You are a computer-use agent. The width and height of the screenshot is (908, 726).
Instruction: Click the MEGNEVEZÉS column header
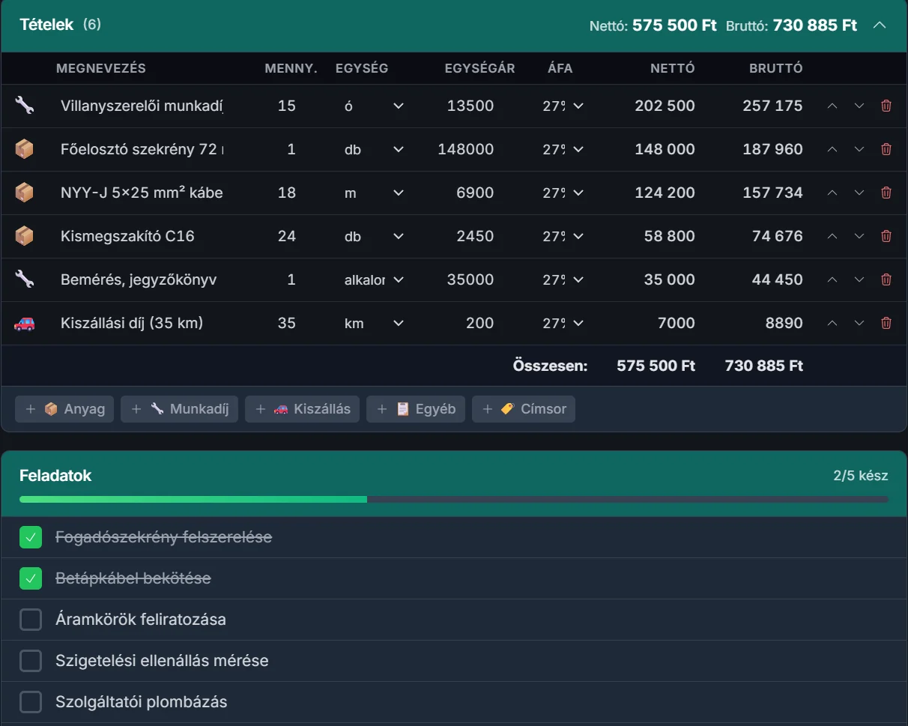point(101,68)
